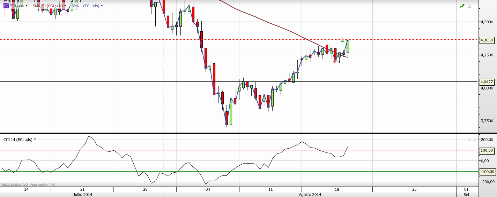This screenshot has width=497, height=197.
Task: Minimize the price chart panel button
Action: (x=469, y=6)
